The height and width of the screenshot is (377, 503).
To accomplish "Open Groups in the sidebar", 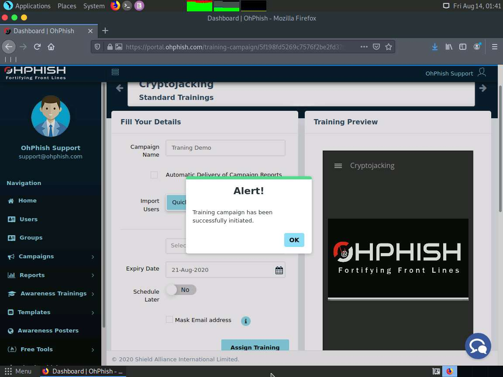I will click(31, 237).
